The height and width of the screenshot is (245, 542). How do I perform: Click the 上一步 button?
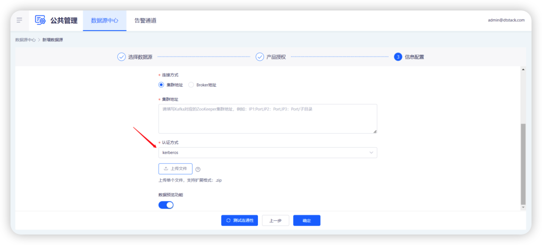276,220
